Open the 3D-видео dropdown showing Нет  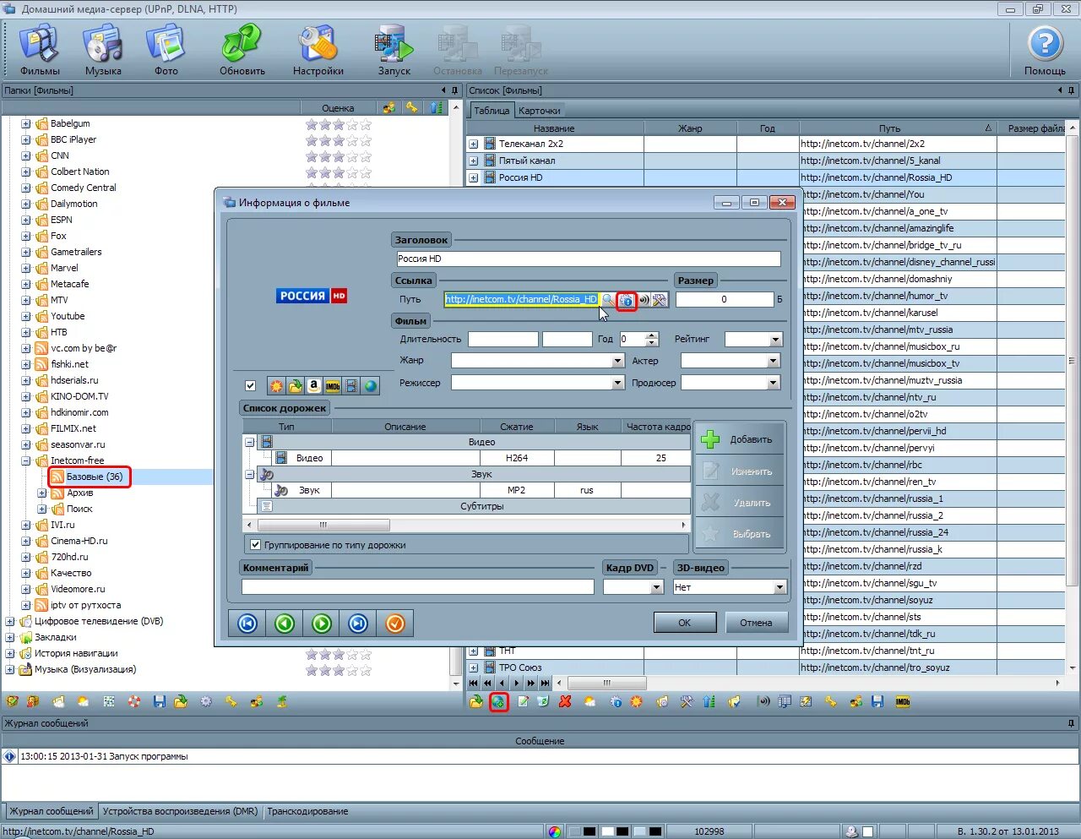coord(780,587)
